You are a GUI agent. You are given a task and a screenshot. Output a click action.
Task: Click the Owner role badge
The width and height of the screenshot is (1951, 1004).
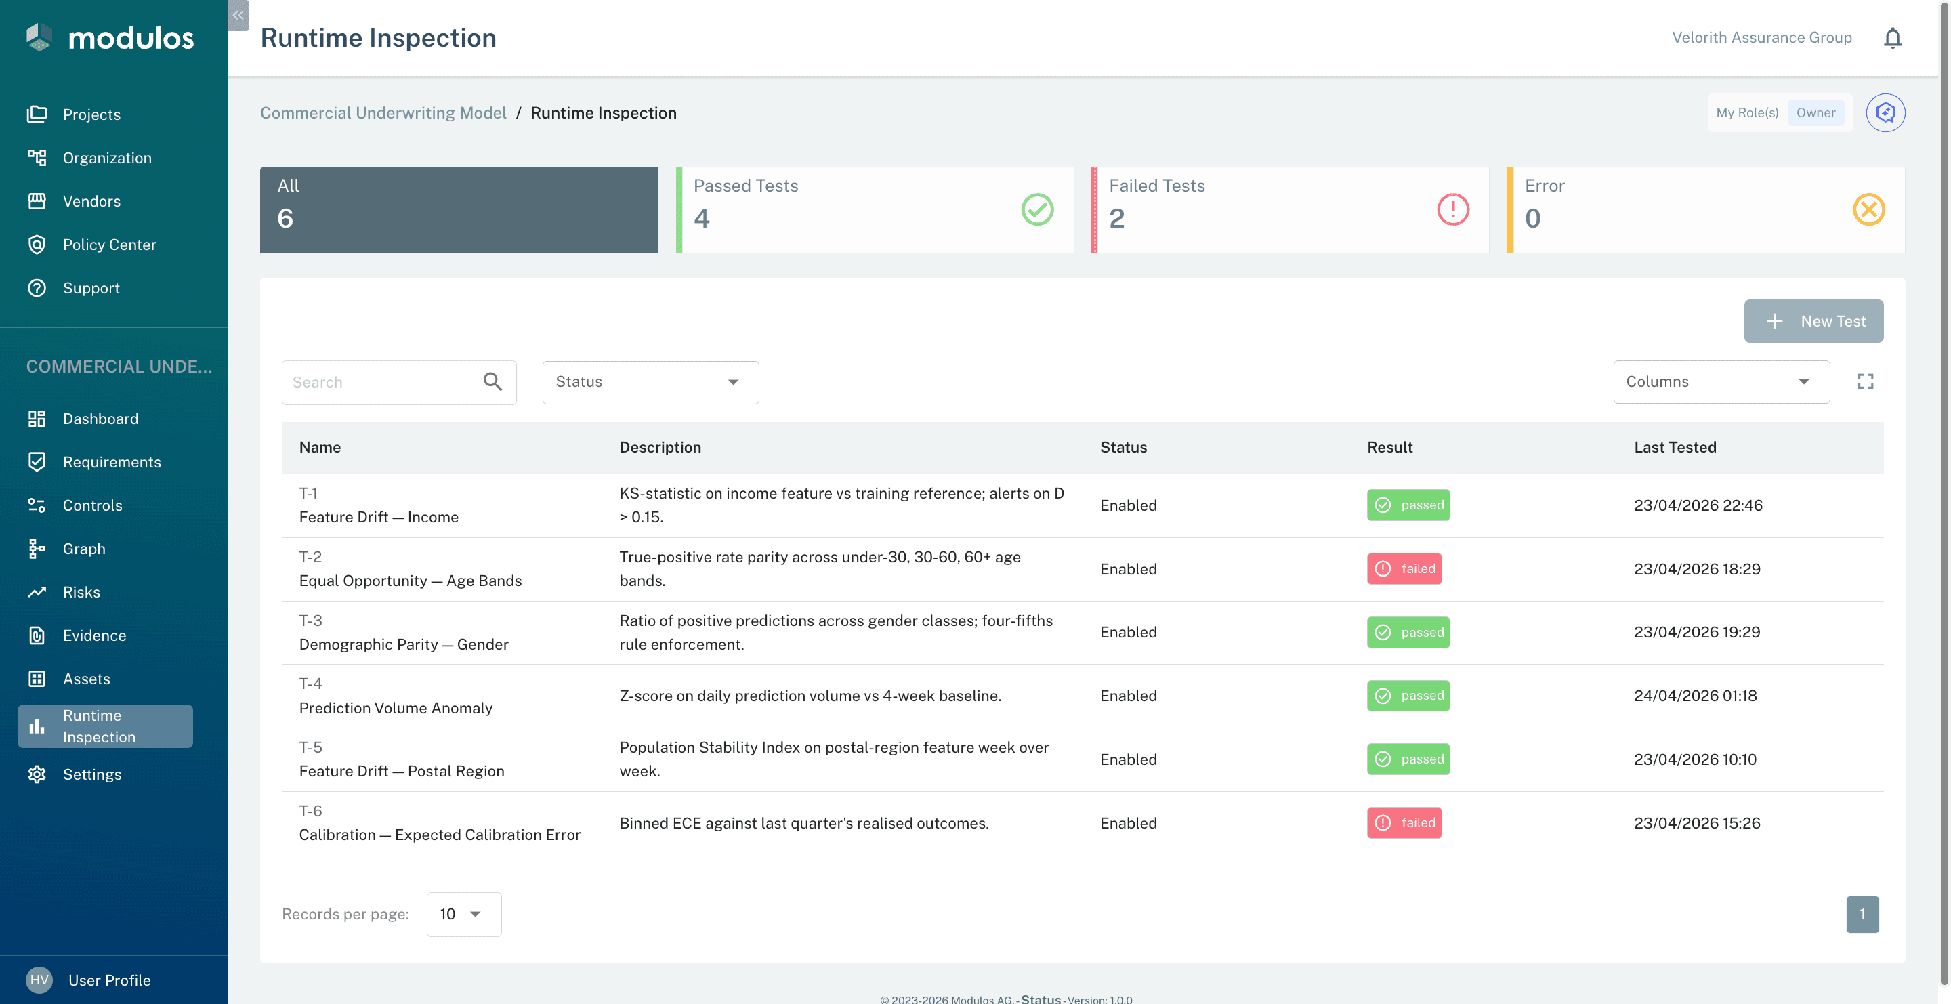tap(1816, 113)
